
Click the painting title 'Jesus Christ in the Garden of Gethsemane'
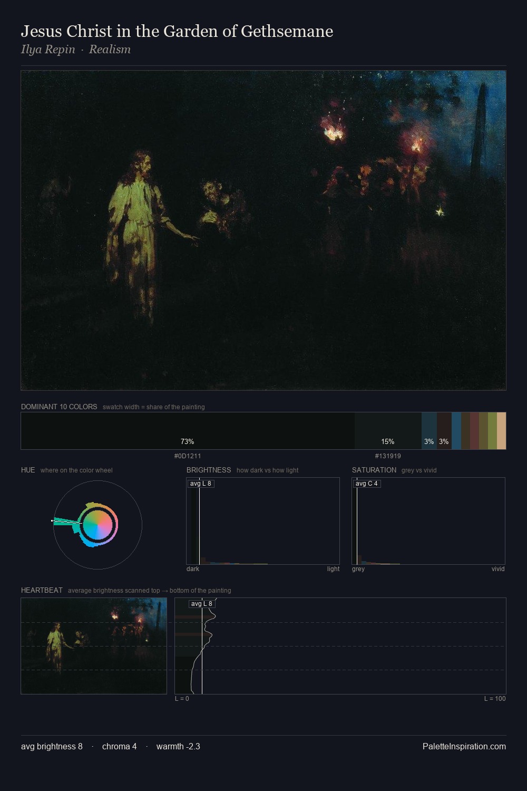[x=177, y=31]
